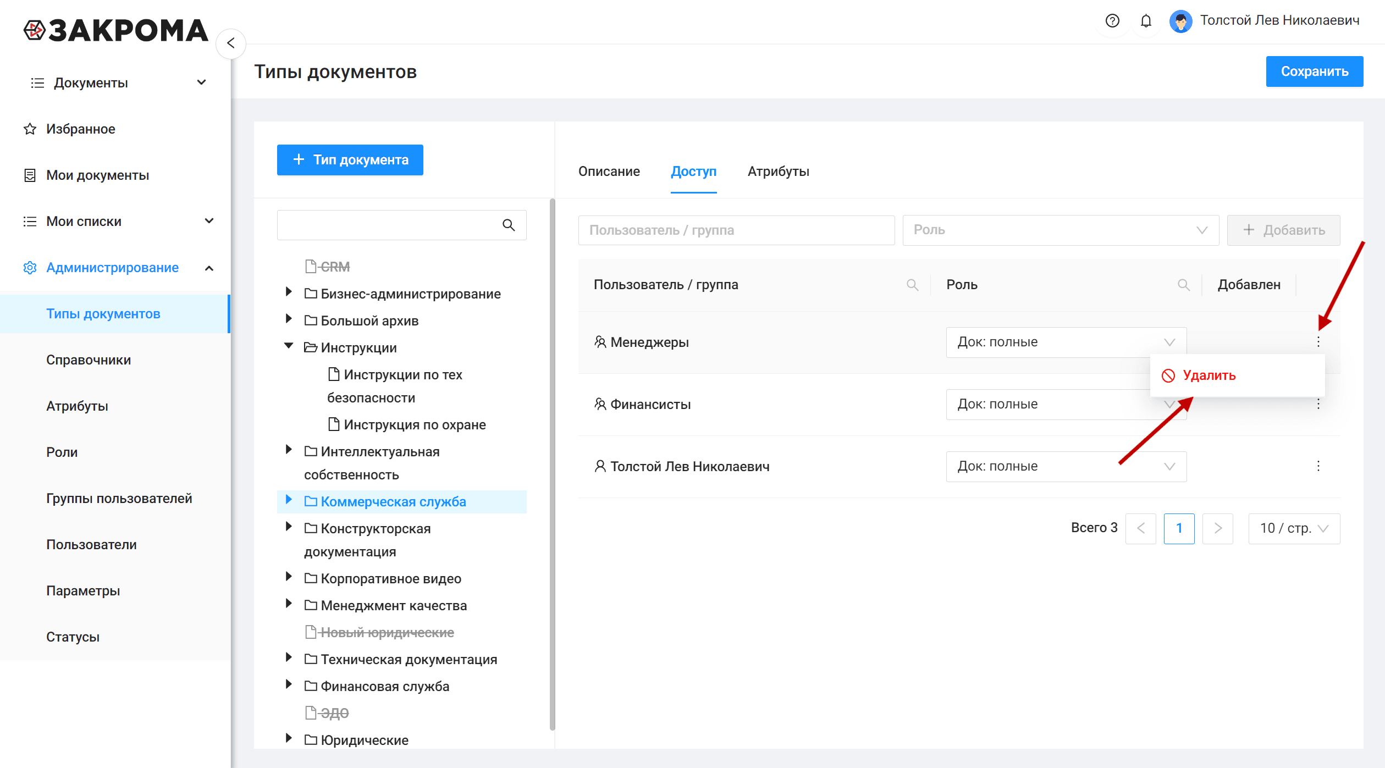
Task: Open the role dropdown for Толстой Лев Николаевич
Action: pyautogui.click(x=1066, y=466)
